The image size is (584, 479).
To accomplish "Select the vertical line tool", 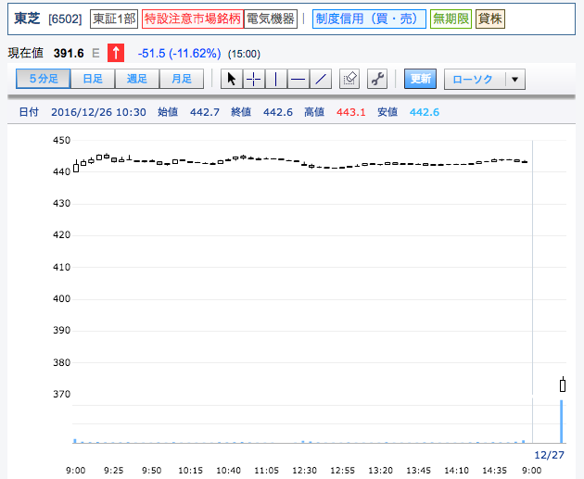I will pyautogui.click(x=275, y=79).
